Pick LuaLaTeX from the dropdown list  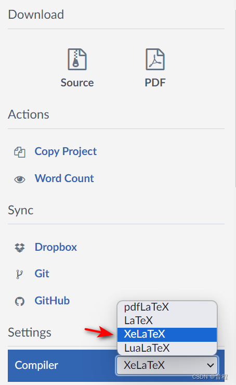(167, 348)
